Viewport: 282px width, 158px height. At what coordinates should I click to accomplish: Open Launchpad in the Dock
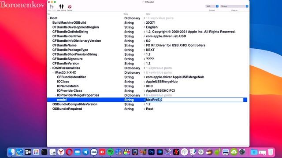36,152
